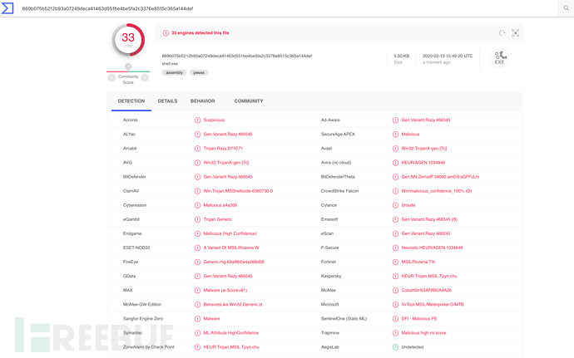Select McAfee-GW-Edition BehavesLike result
Screen dimensions: 574x358
233,304
